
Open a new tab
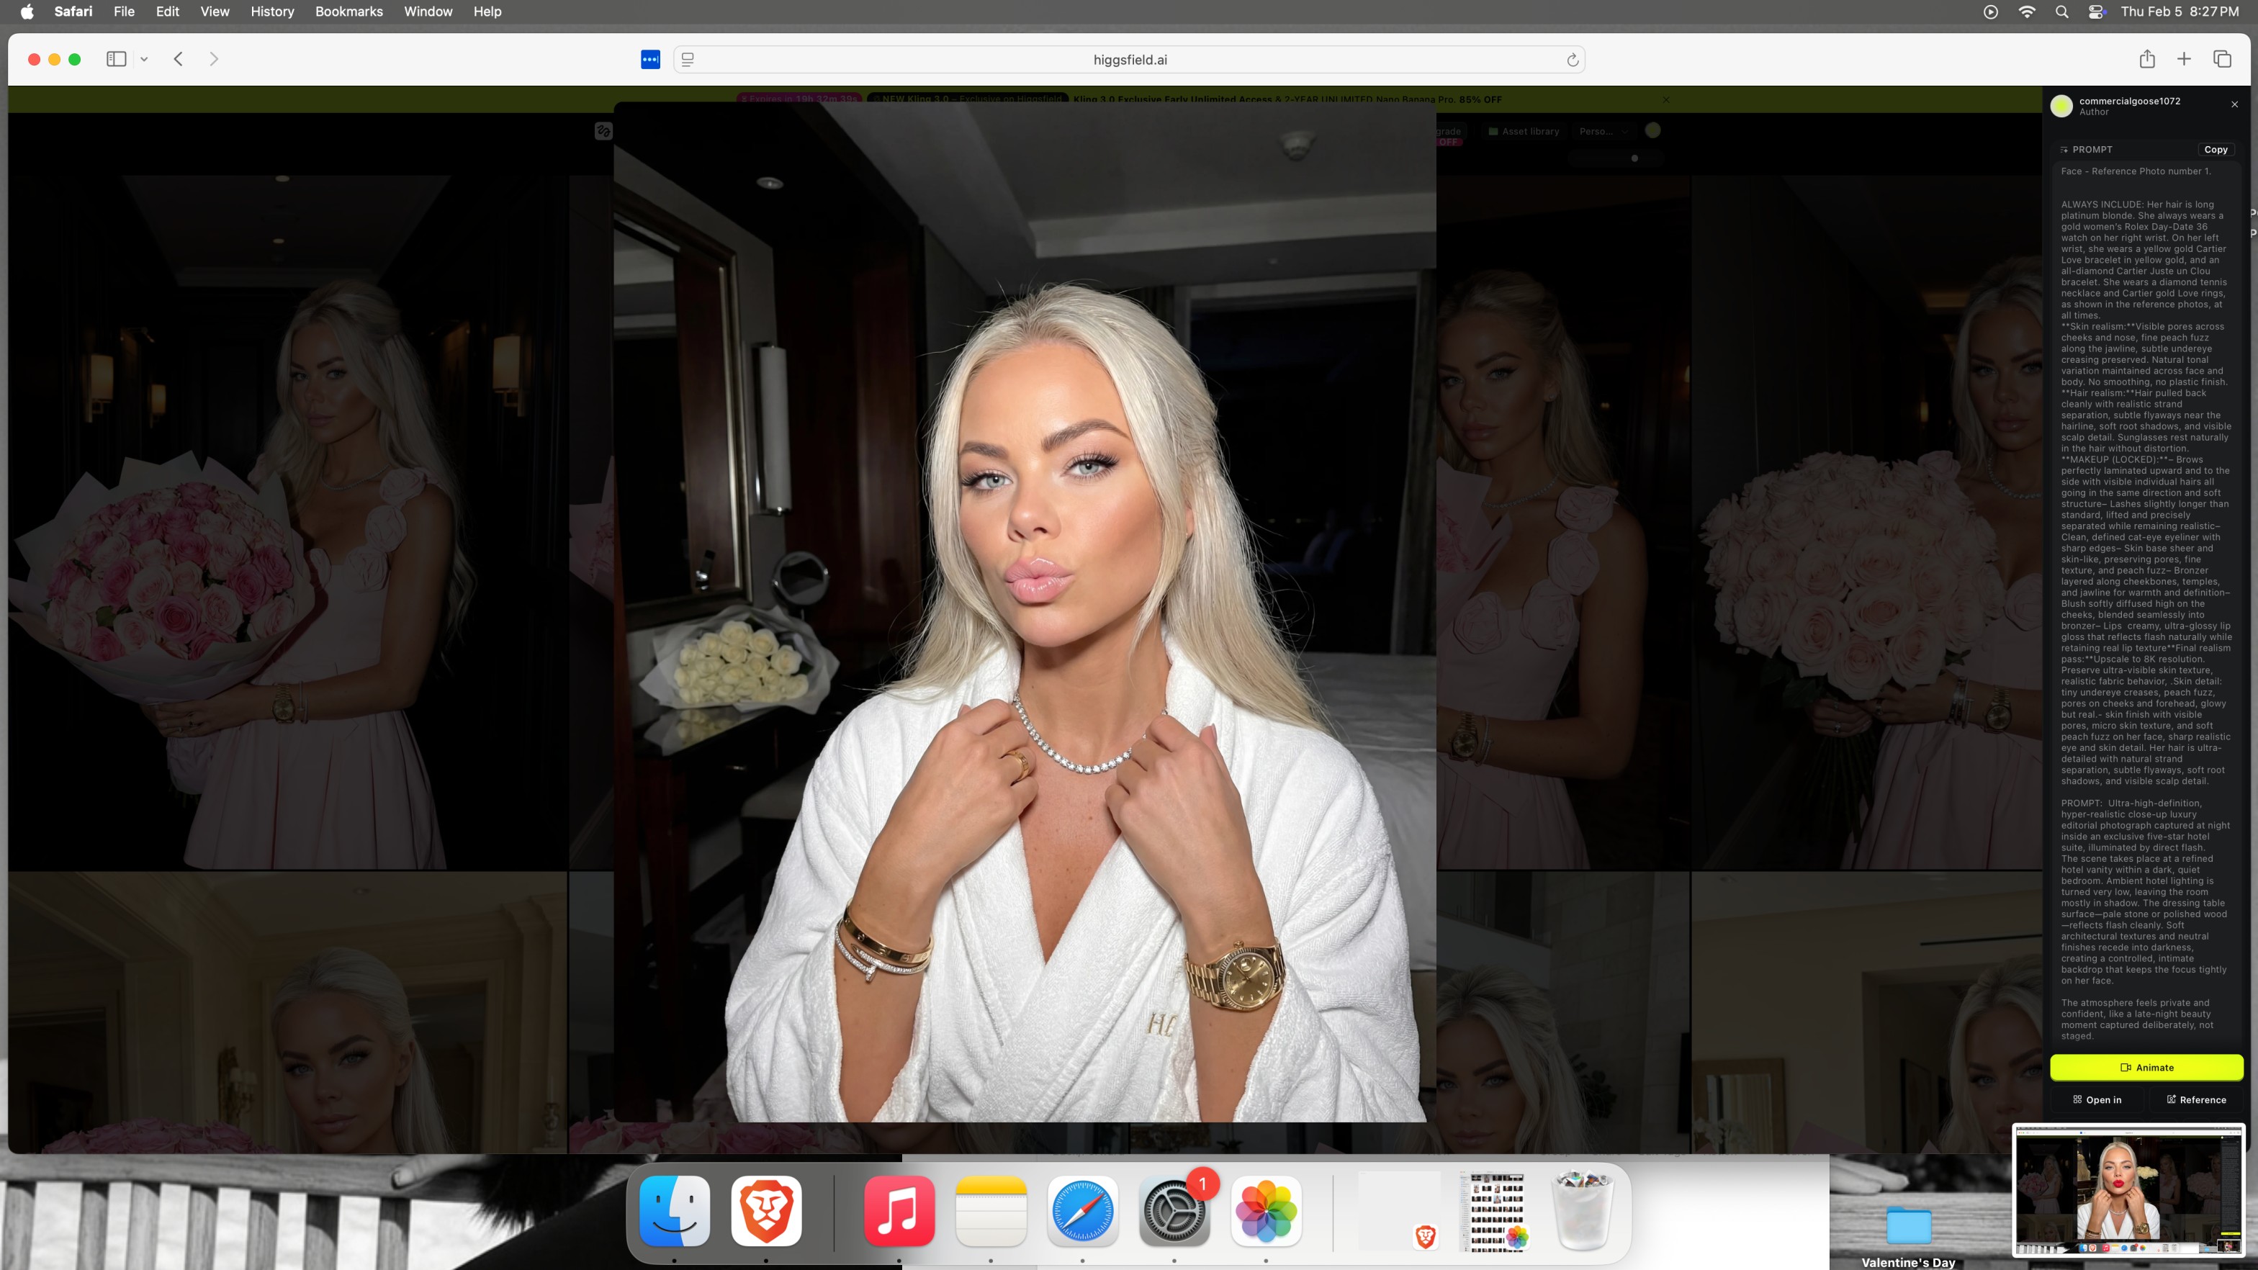pyautogui.click(x=2185, y=59)
